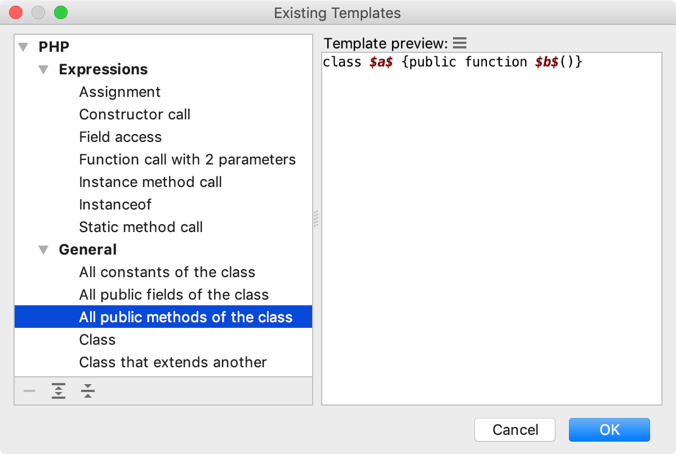This screenshot has width=676, height=454.
Task: Collapse the Expressions section
Action: pyautogui.click(x=43, y=69)
